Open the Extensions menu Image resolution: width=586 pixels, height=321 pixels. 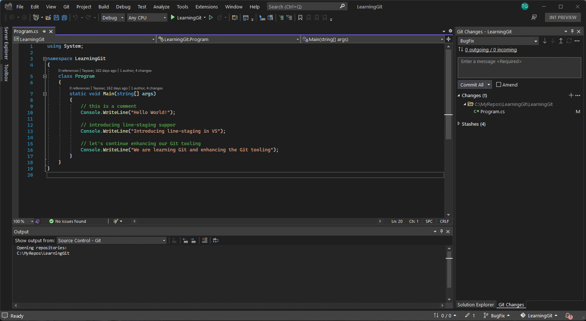(x=206, y=7)
